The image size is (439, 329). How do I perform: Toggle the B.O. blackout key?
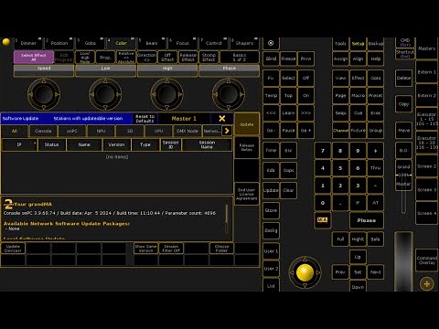pyautogui.click(x=403, y=151)
